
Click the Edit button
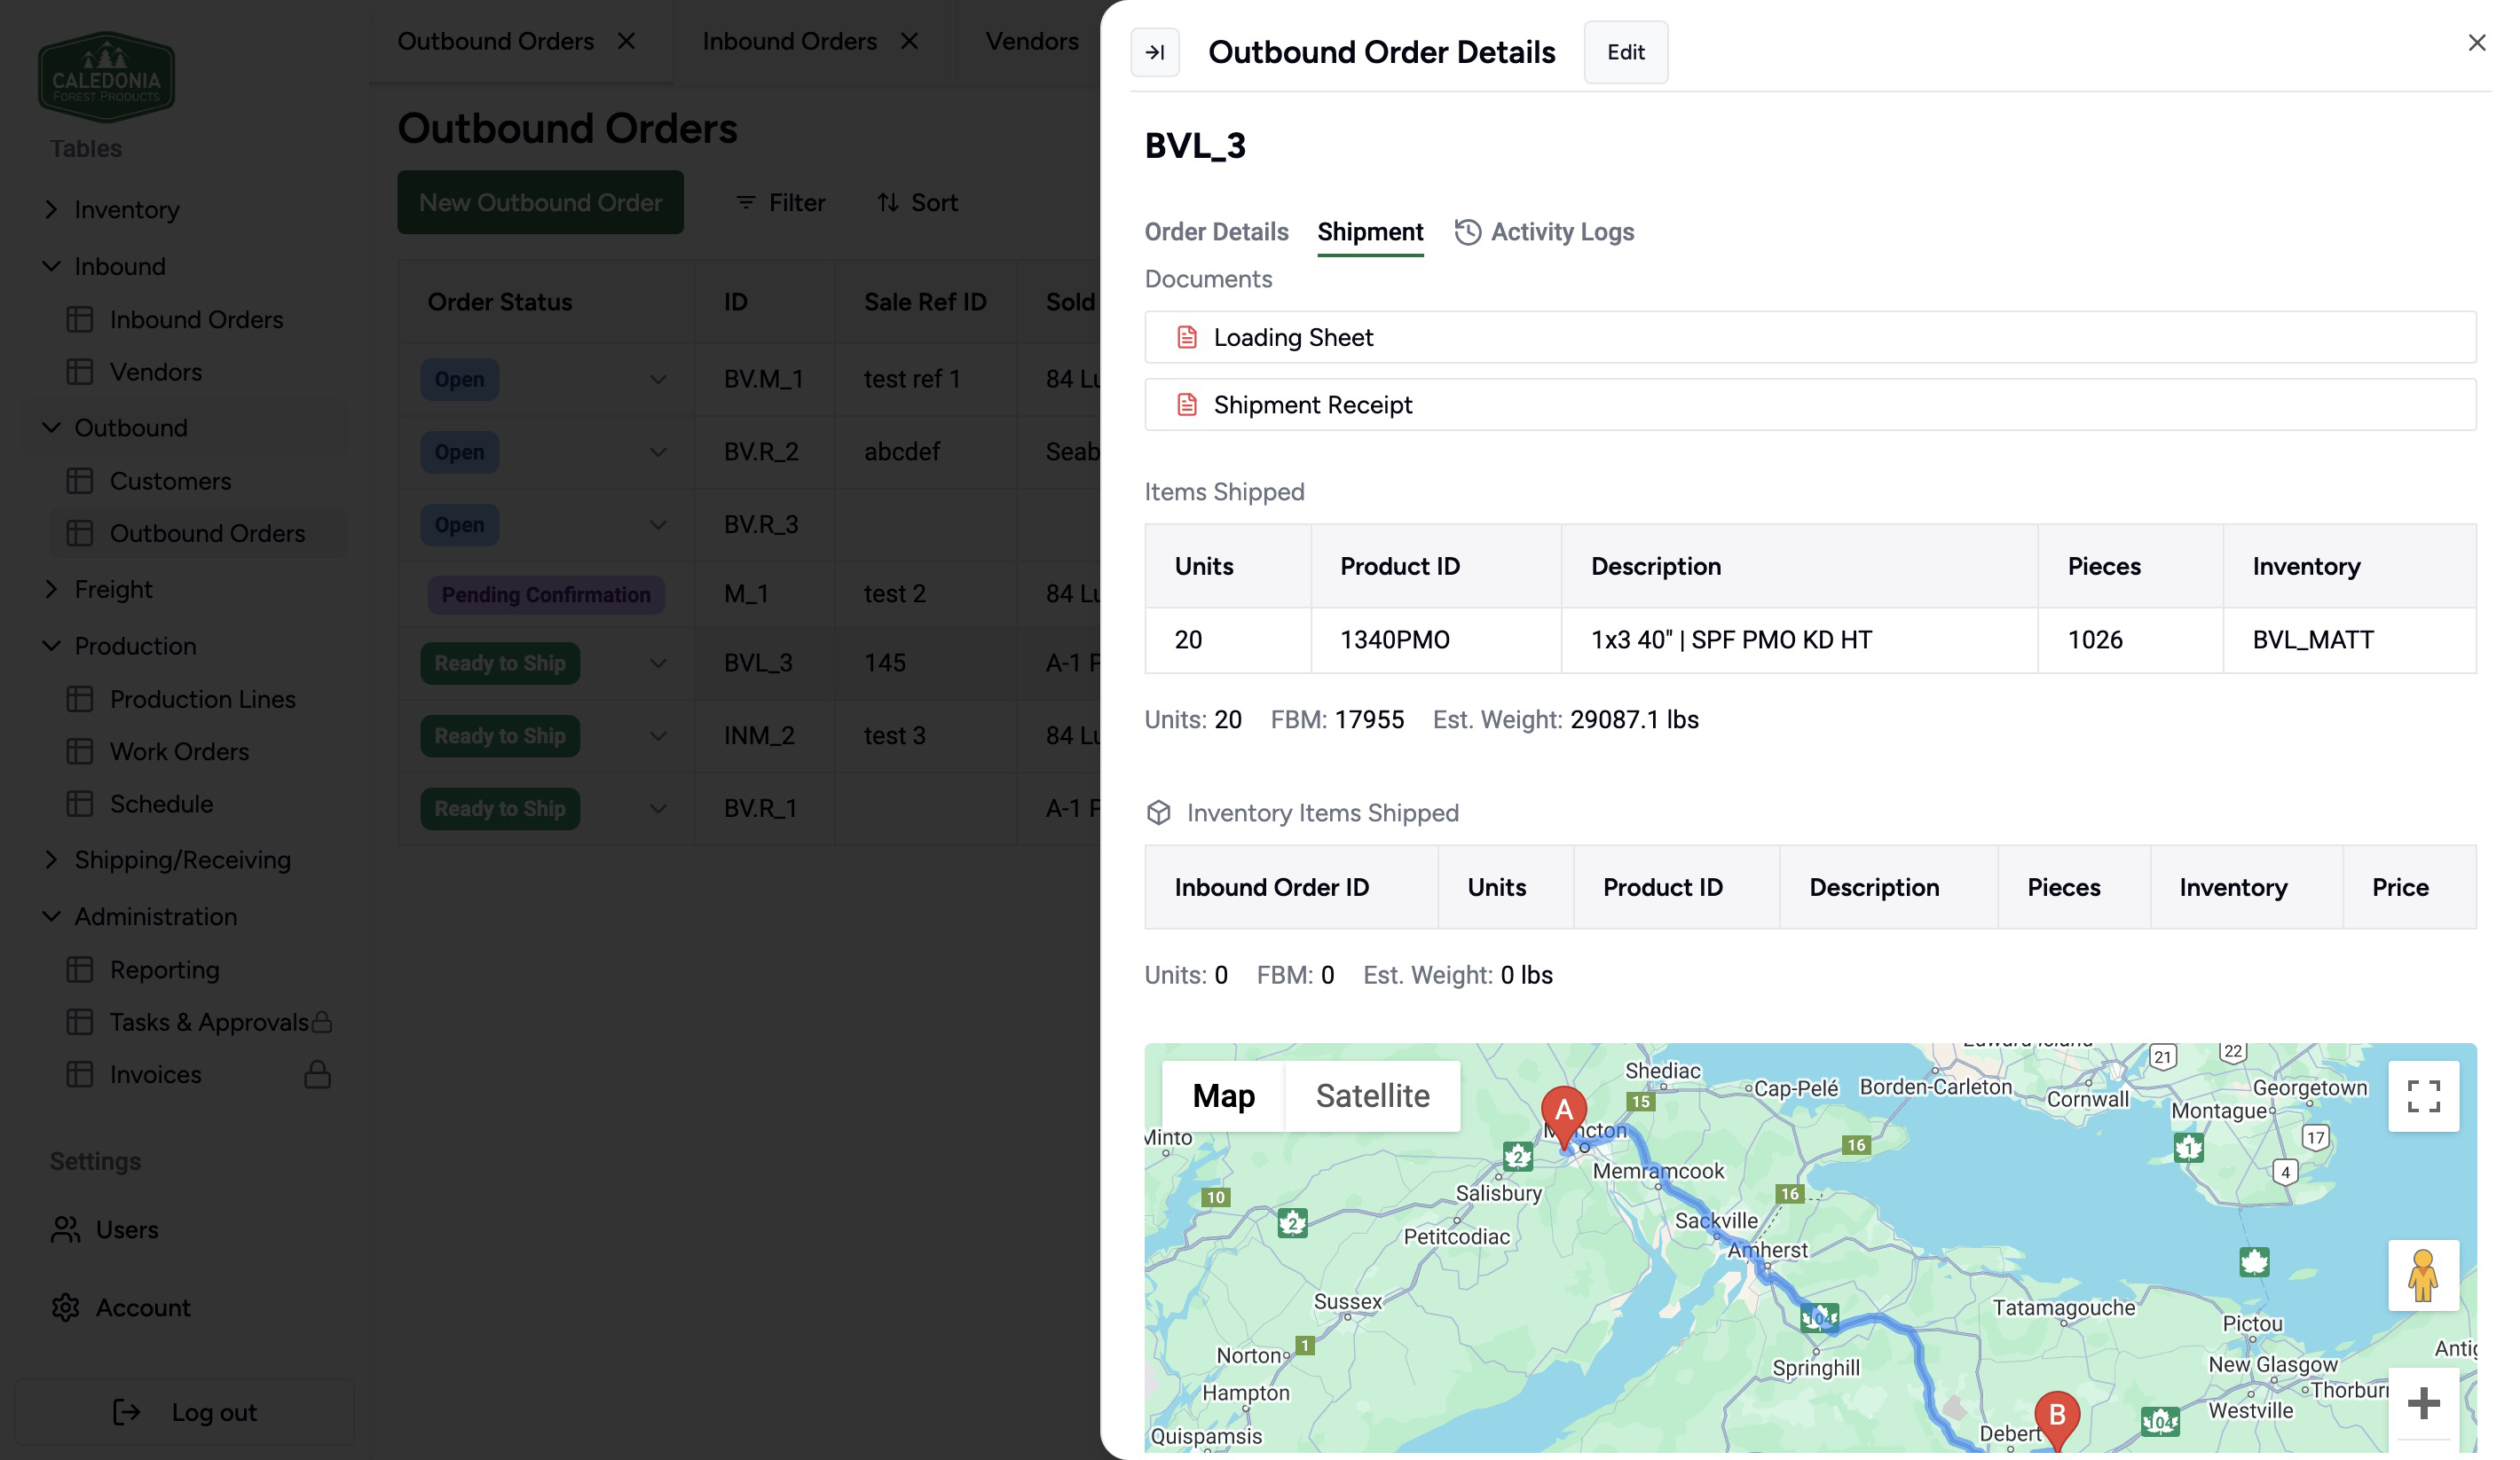[x=1625, y=52]
